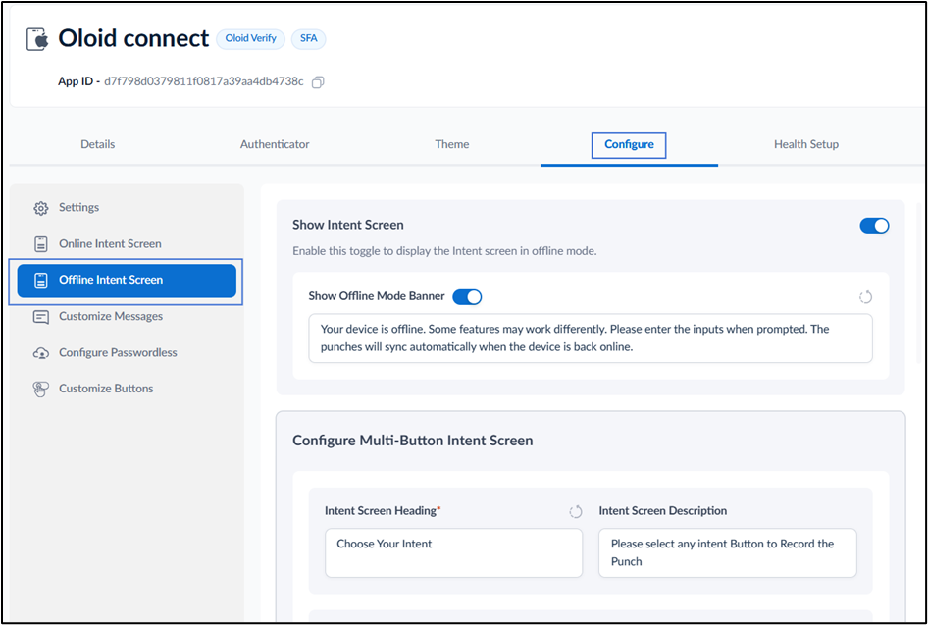This screenshot has height=625, width=928.
Task: Click the Configure Multi-Button Intent Screen heading
Action: tap(413, 441)
